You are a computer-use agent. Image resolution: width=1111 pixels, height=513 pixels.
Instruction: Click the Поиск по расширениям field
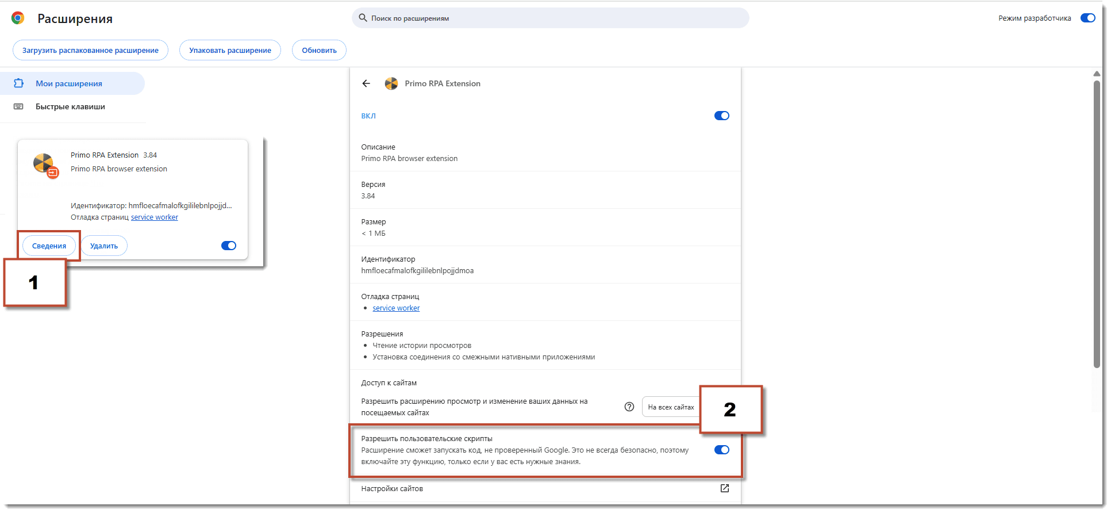click(x=551, y=18)
